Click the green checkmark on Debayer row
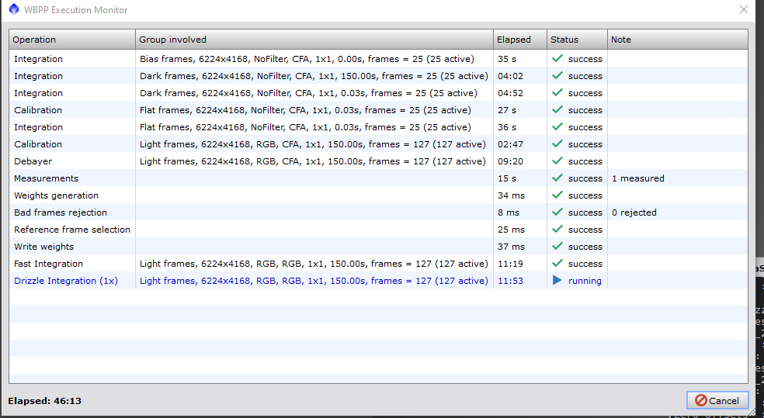Screen dimensions: 764x418 point(557,161)
